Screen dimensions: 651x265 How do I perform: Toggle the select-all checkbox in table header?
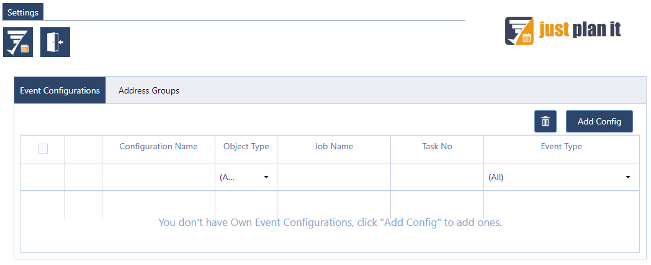tap(43, 149)
